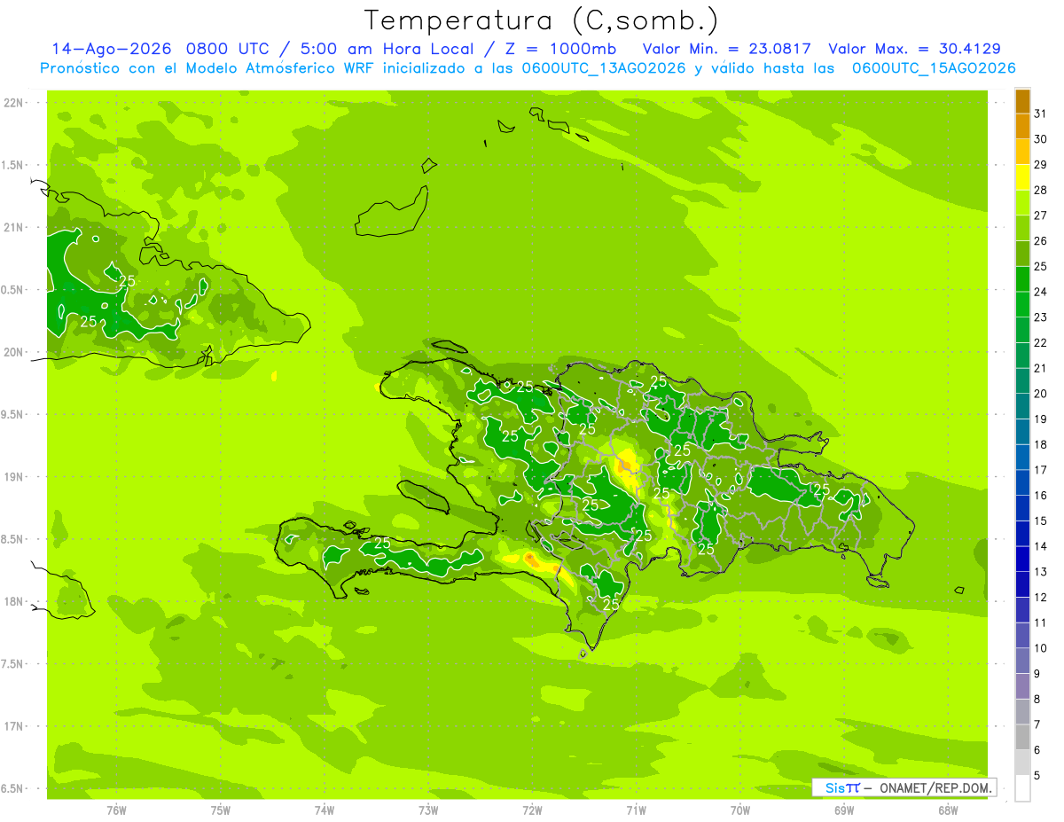Click the "68W" longitude label
The image size is (1064, 822).
coord(948,810)
